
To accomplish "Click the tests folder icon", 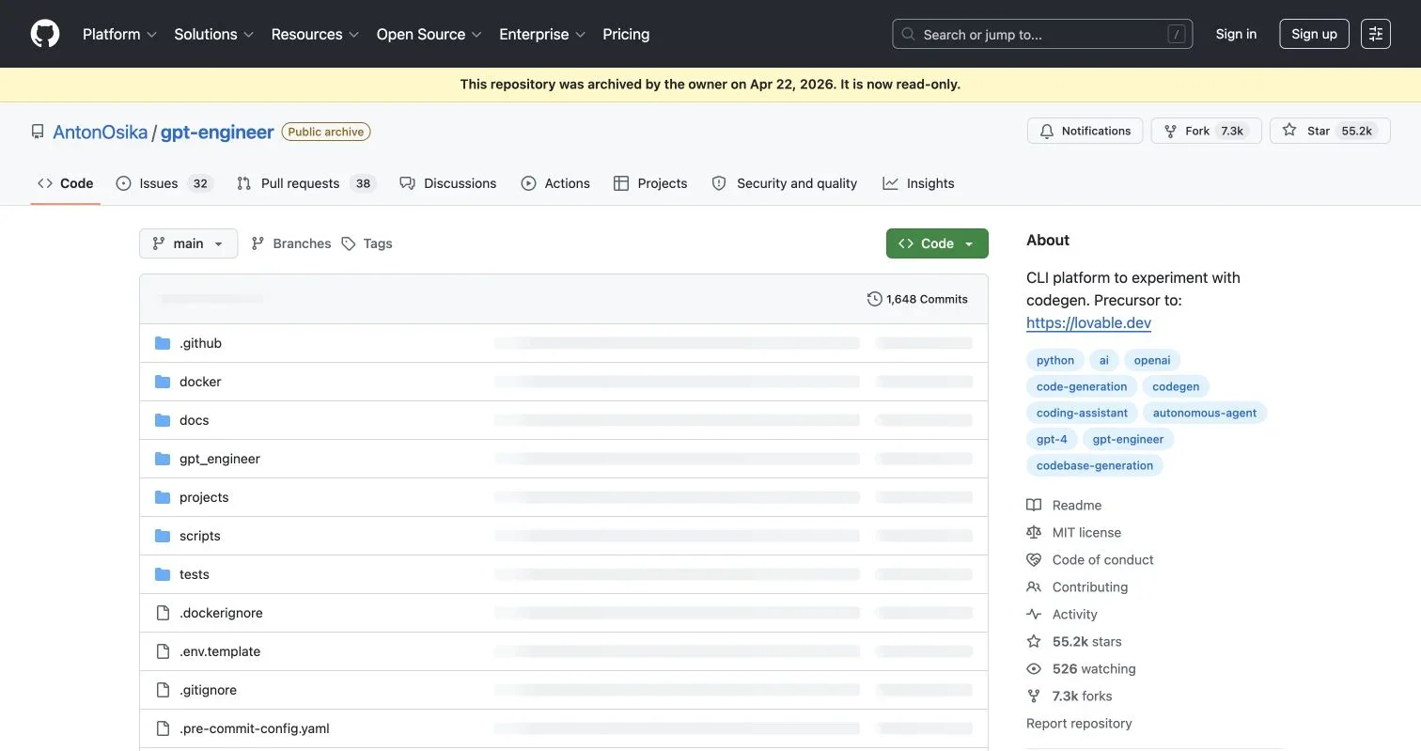I will coord(163,574).
